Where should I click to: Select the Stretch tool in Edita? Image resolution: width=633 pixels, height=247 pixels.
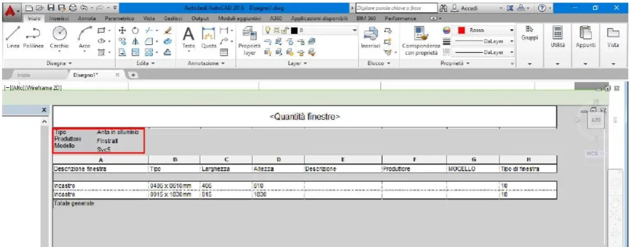click(x=123, y=52)
